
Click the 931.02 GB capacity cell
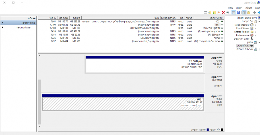[75, 31]
